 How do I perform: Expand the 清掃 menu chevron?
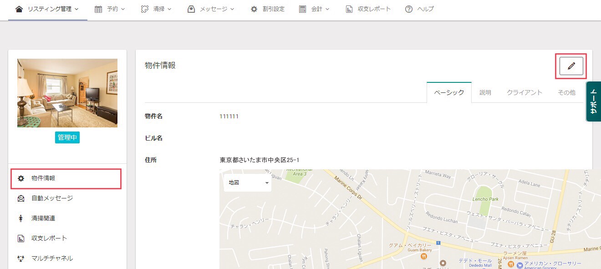(x=169, y=9)
